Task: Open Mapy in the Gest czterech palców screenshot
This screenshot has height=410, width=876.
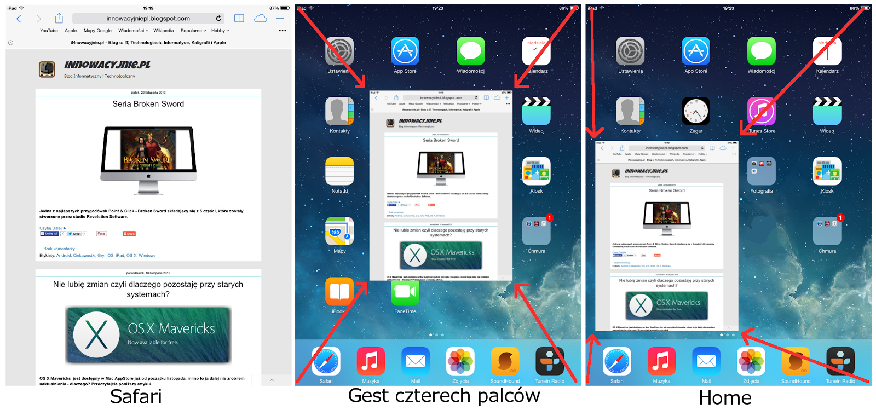Action: (339, 231)
